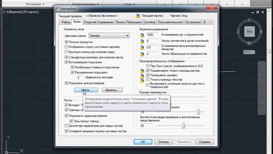Click the Контекстное редактирование slider handle
273x154 pixels.
click(183, 125)
